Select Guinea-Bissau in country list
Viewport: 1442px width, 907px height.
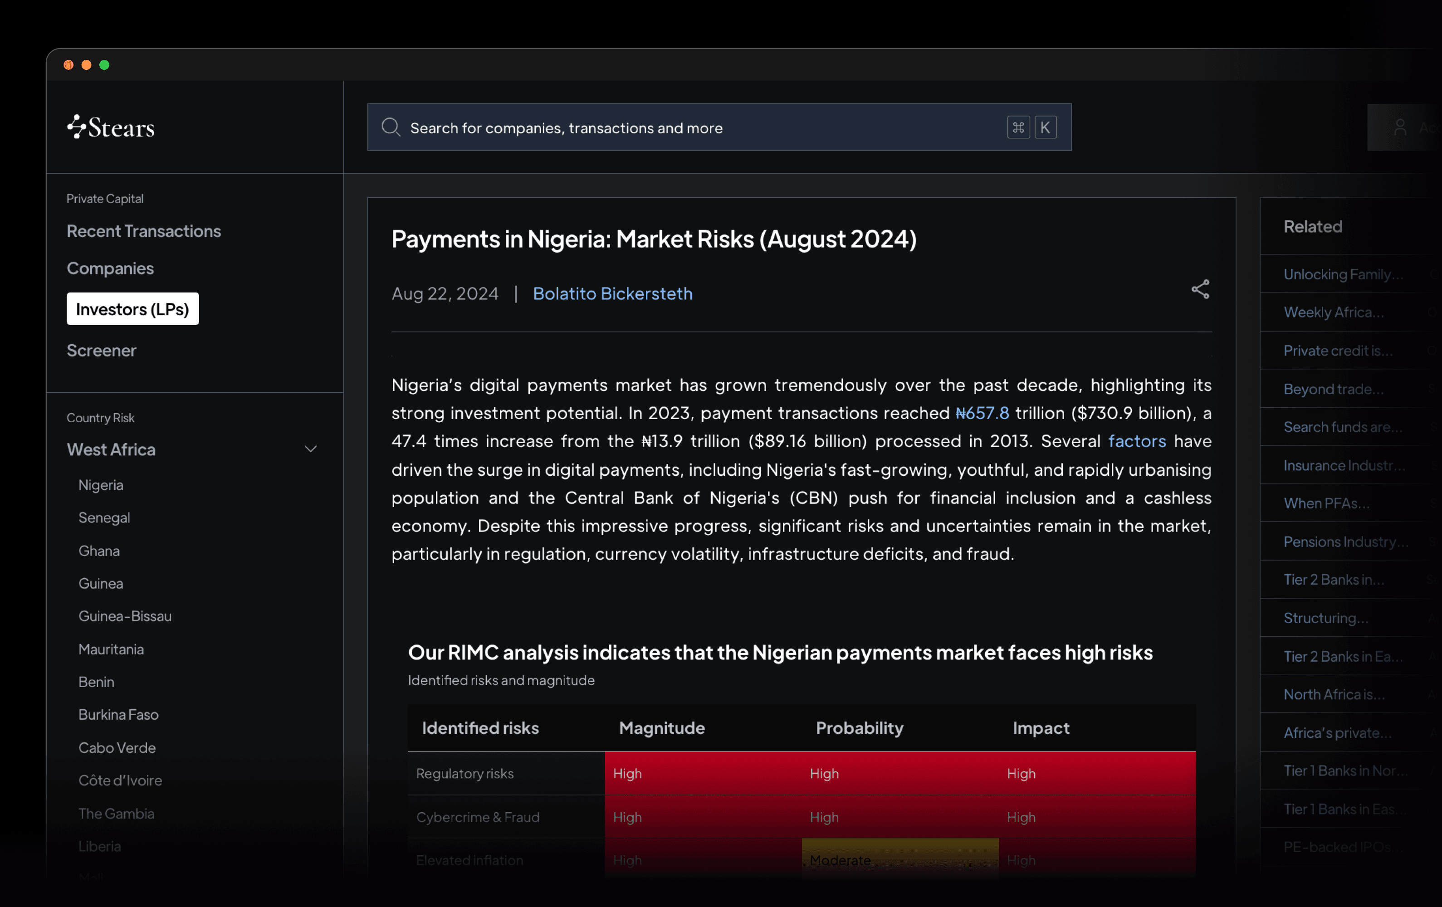click(125, 616)
